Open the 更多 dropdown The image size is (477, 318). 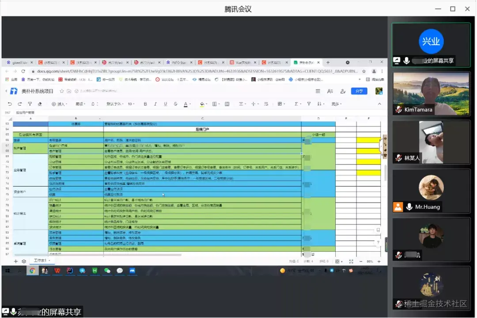click(337, 104)
